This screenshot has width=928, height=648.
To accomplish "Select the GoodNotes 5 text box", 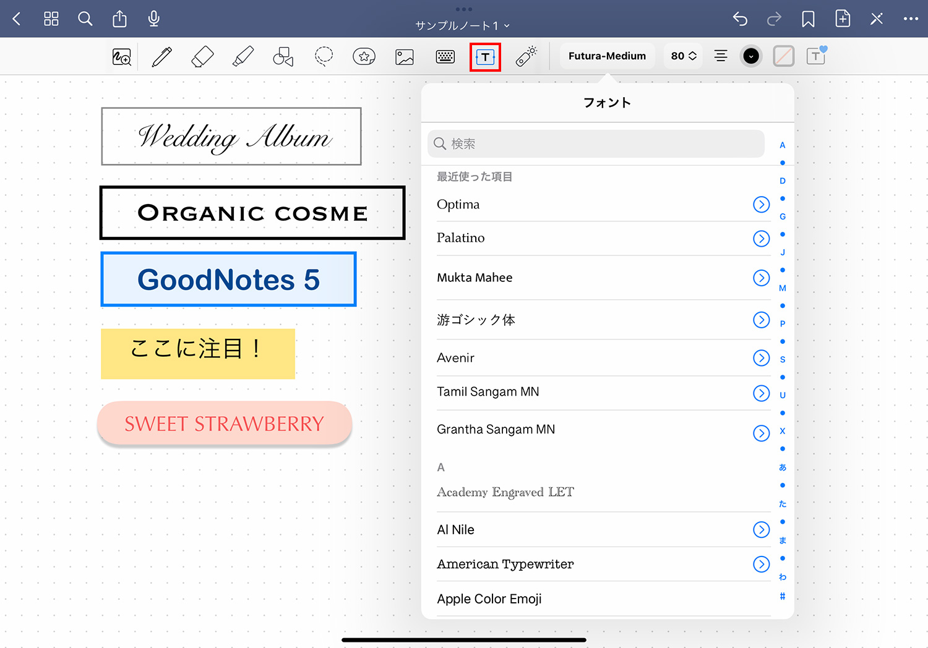I will pyautogui.click(x=228, y=279).
